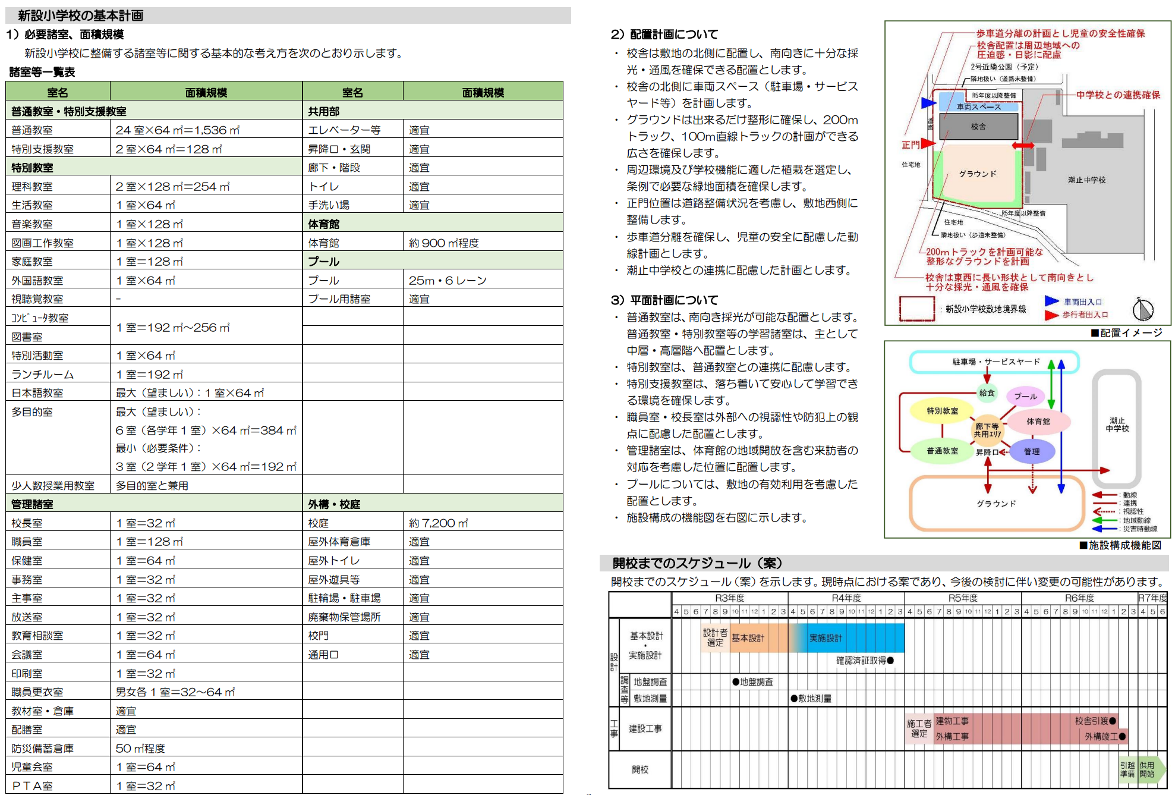
Task: Click the 開校までのスケジュール（案） section header
Action: (x=697, y=563)
